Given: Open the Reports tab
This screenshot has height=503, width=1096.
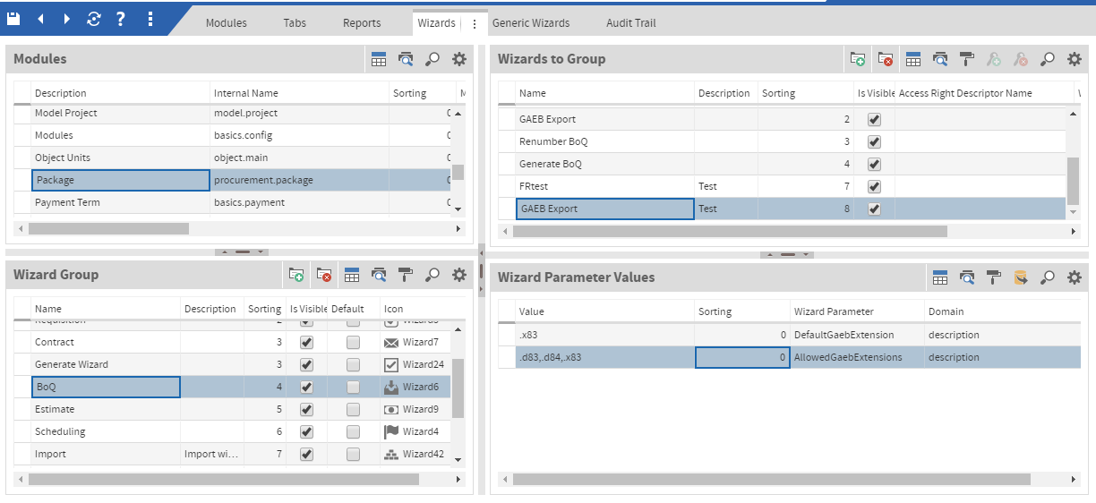Looking at the screenshot, I should coord(362,23).
